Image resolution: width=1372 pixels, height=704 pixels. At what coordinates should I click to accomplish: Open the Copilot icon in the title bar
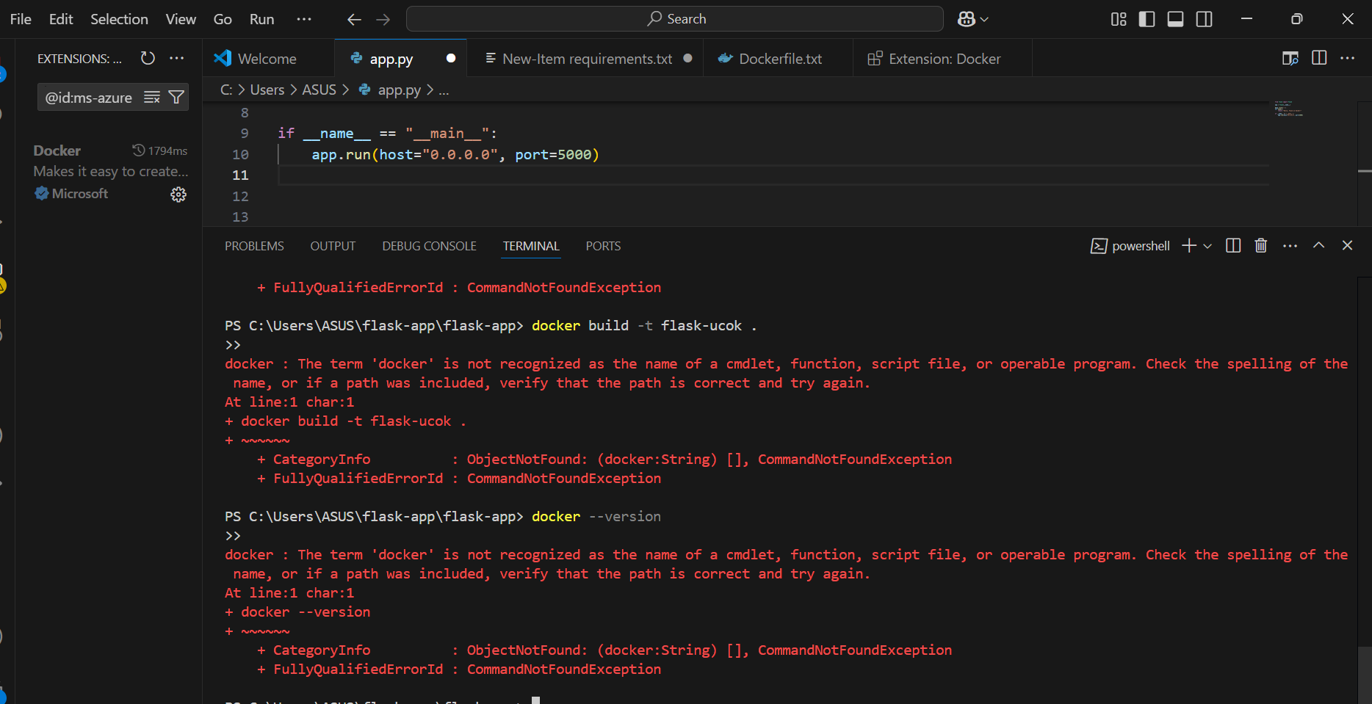click(968, 18)
